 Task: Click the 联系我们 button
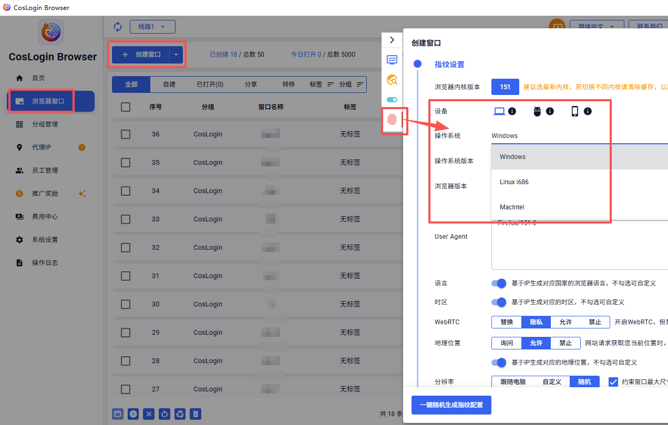[x=649, y=26]
